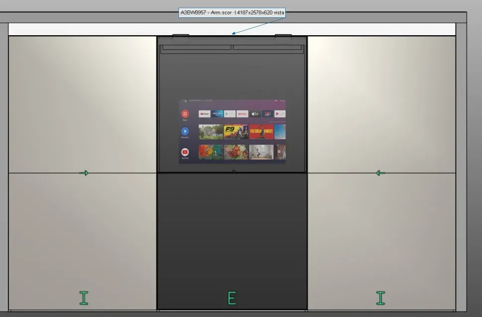The image size is (482, 317).
Task: Select the Google Play app tile
Action: point(230,114)
